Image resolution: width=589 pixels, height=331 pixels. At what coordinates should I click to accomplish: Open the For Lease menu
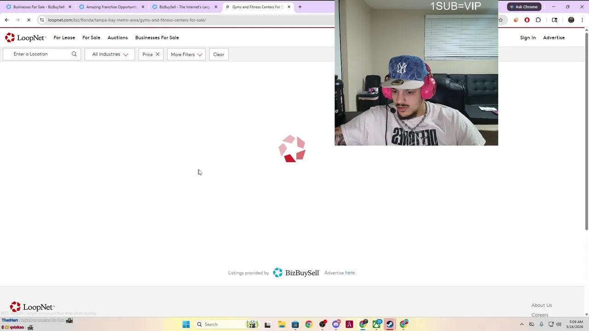coord(64,38)
